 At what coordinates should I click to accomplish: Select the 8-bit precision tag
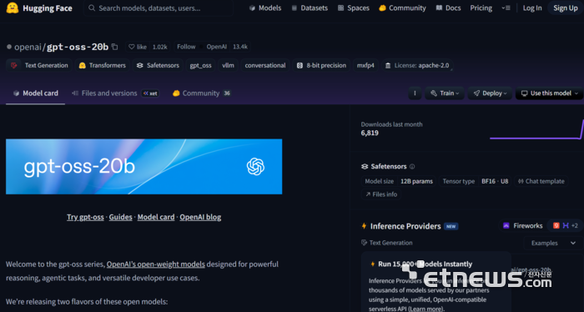pyautogui.click(x=321, y=66)
